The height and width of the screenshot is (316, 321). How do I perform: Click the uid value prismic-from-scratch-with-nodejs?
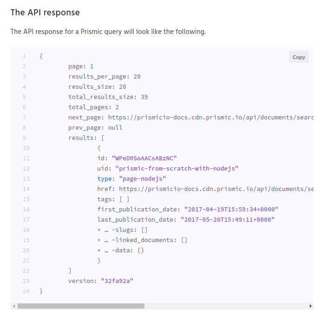point(177,168)
